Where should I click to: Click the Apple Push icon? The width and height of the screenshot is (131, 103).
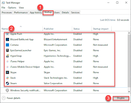click(7, 34)
